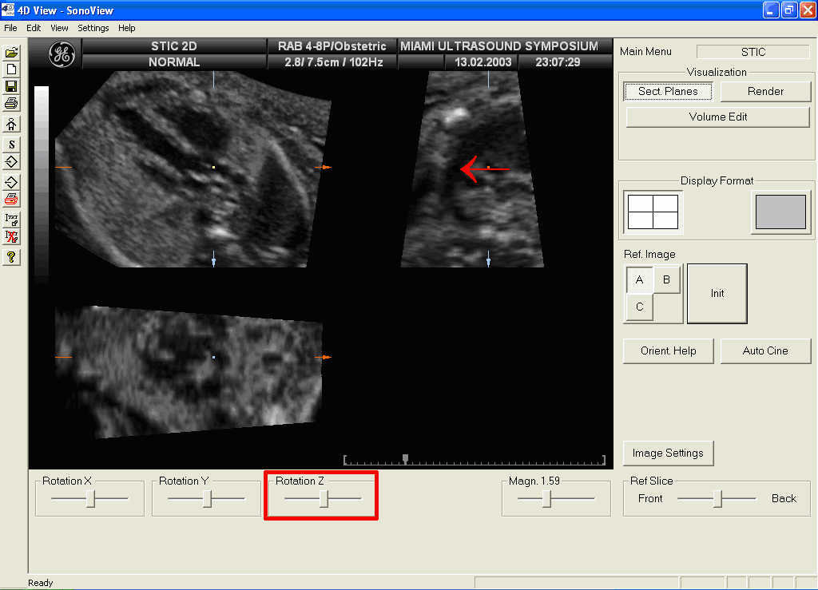Click the red printer icon
The width and height of the screenshot is (818, 590).
(11, 199)
